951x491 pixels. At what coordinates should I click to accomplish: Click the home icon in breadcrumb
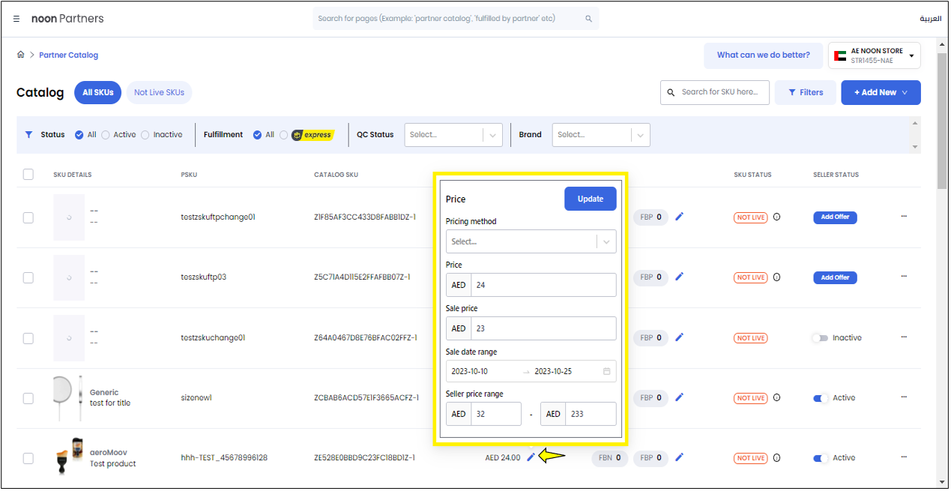(x=20, y=55)
